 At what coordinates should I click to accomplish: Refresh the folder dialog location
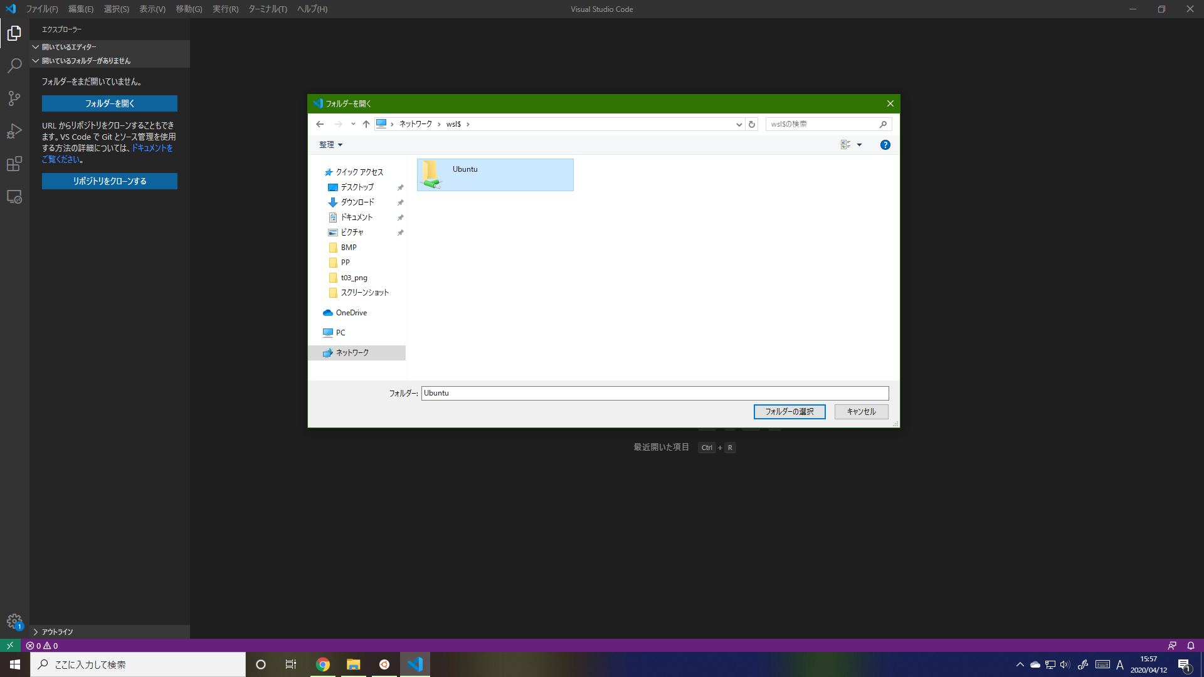point(752,124)
